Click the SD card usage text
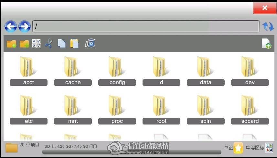Viewport: 277px width, 158px height. pyautogui.click(x=71, y=146)
